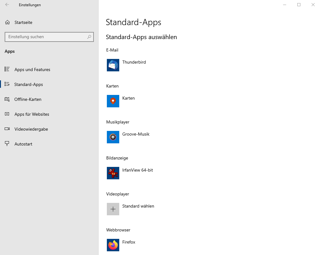Viewport: 319px width, 255px height.
Task: Click the Offline-Karten map icon
Action: click(x=7, y=99)
